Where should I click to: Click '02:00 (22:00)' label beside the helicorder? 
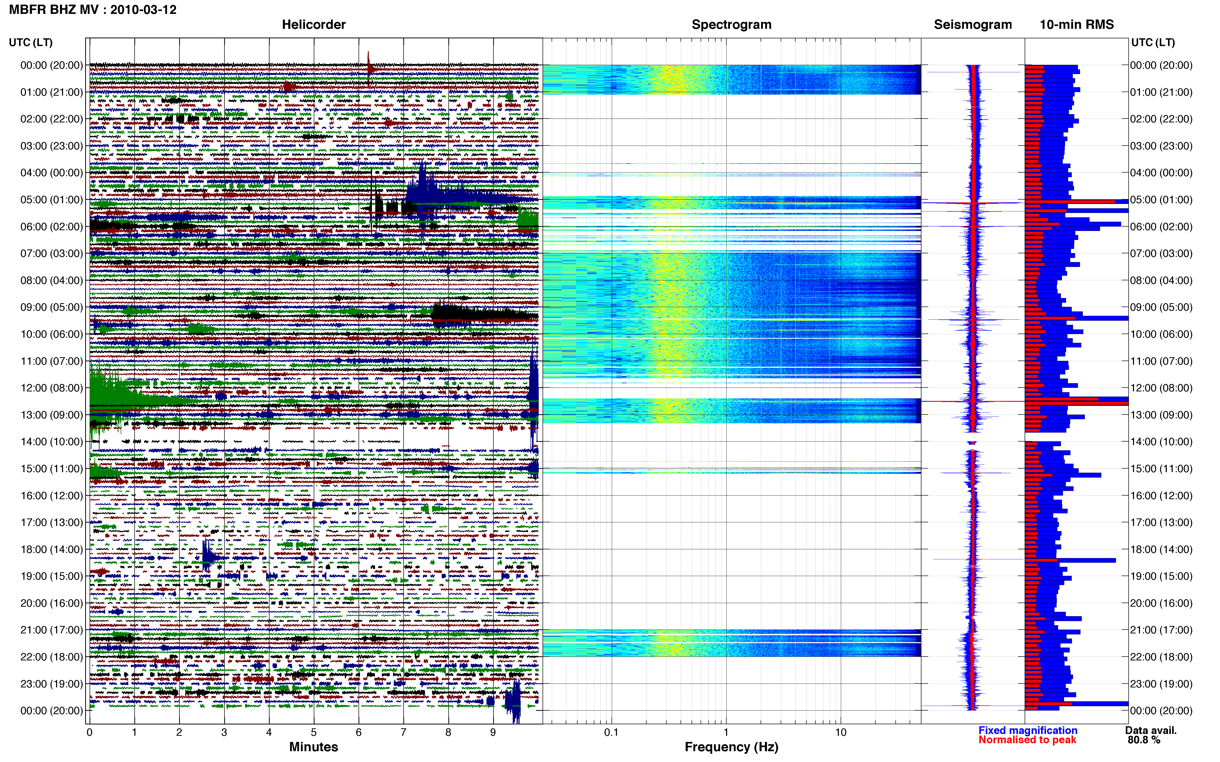tap(51, 119)
